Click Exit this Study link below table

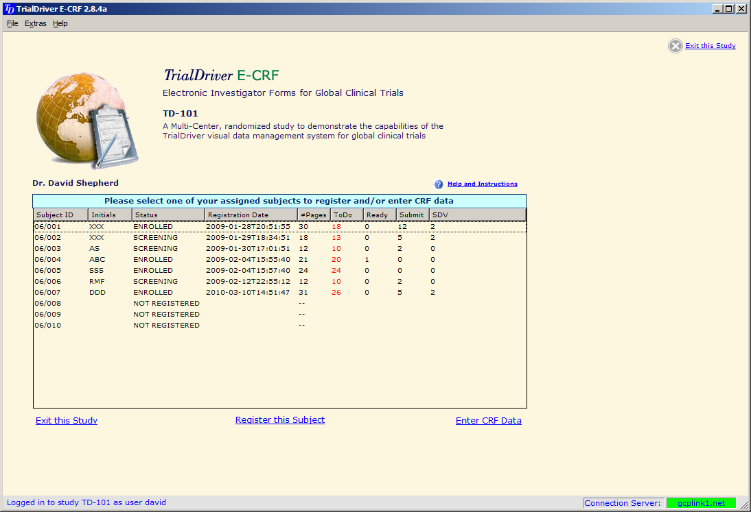67,421
